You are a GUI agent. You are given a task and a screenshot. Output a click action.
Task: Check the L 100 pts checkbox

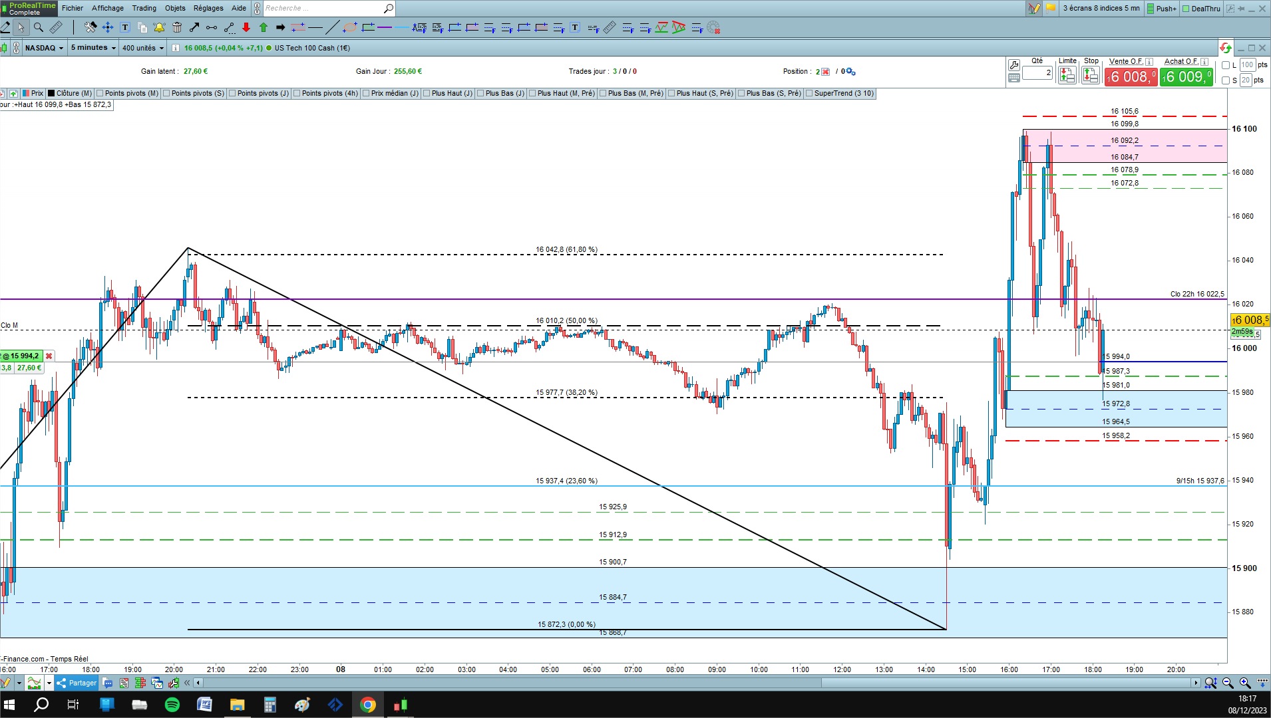(x=1226, y=65)
